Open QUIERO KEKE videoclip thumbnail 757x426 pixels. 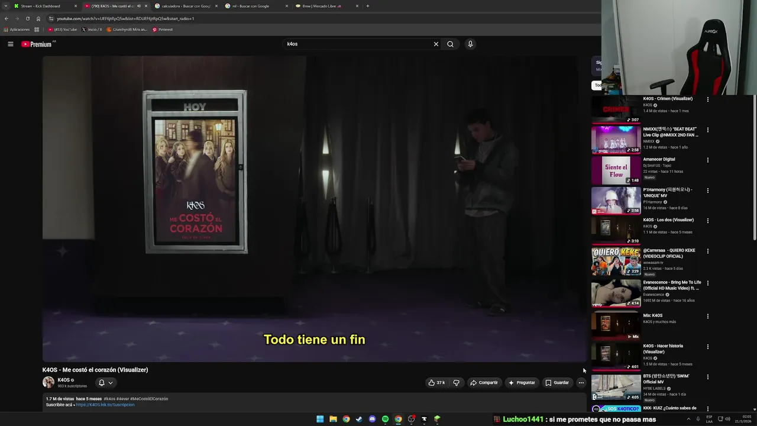(x=616, y=261)
